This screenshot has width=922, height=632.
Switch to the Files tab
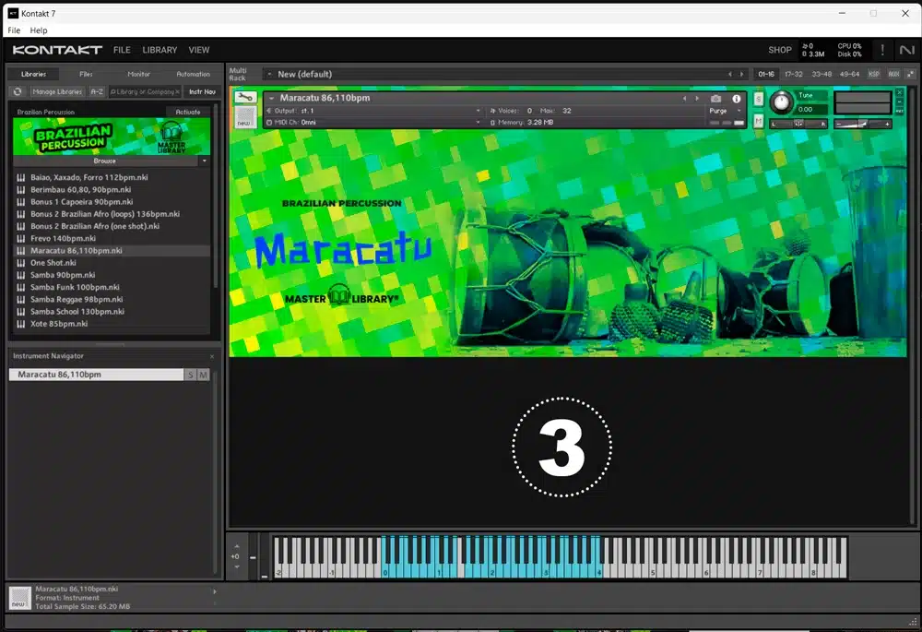point(86,74)
